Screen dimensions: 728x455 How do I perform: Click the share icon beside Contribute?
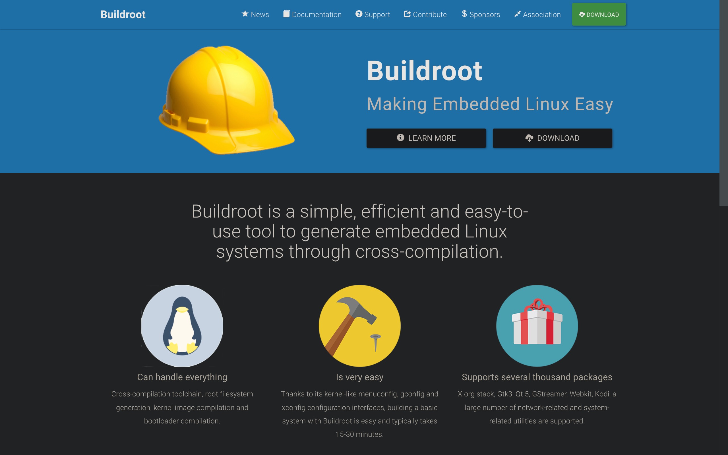tap(407, 14)
